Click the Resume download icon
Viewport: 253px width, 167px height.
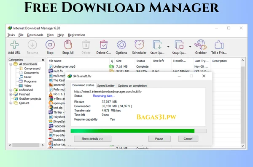point(32,45)
